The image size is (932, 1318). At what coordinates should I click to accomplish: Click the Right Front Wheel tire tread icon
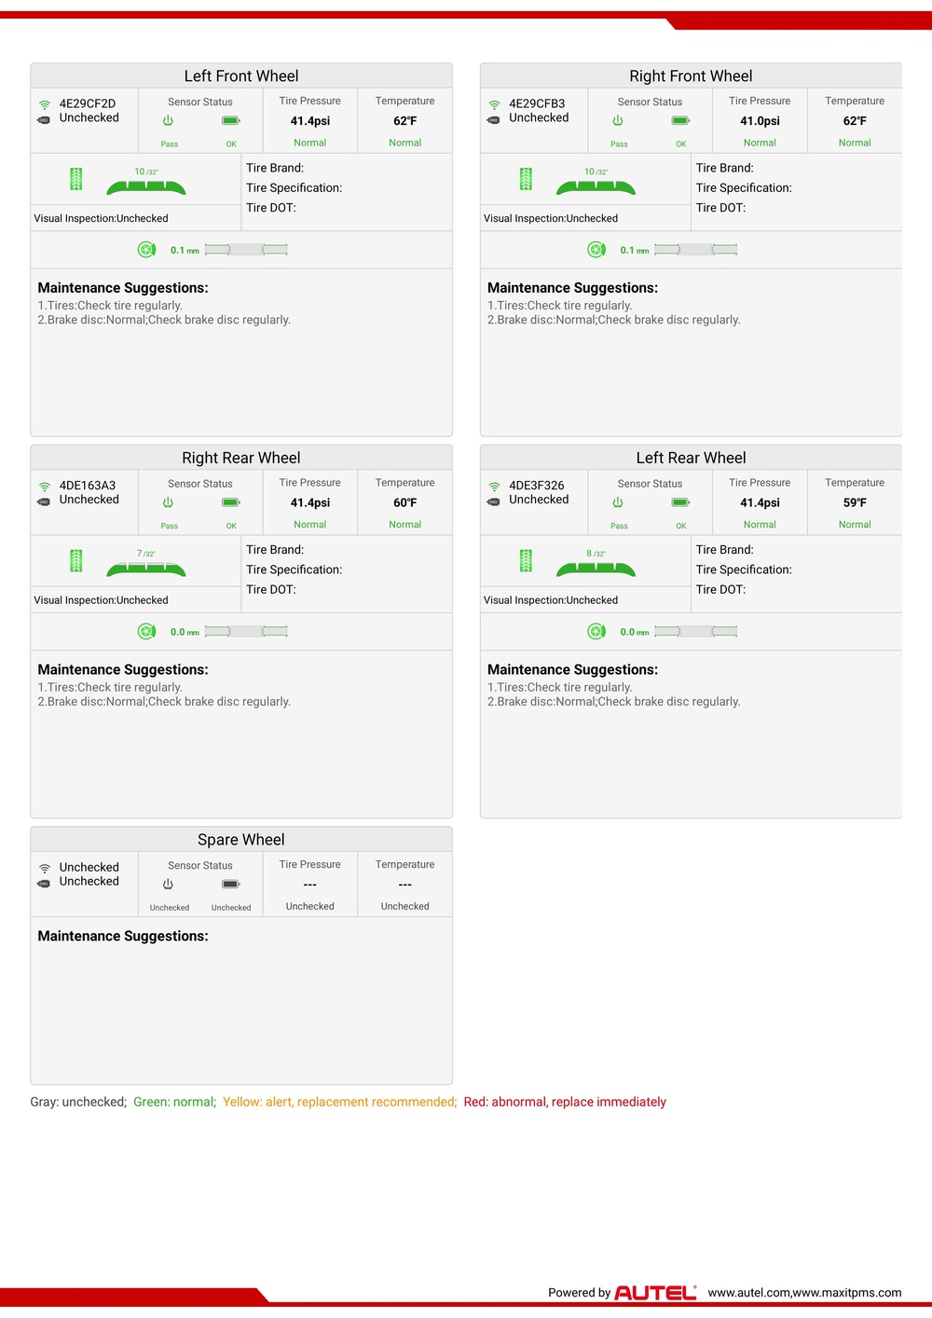527,179
